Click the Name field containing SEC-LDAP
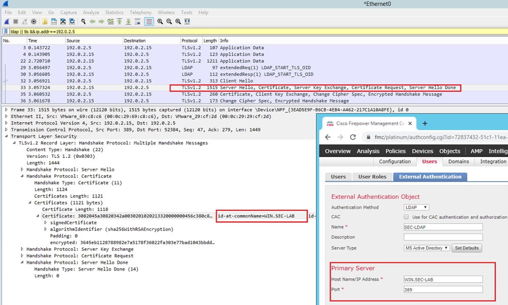Image resolution: width=508 pixels, height=305 pixels. coord(443,227)
